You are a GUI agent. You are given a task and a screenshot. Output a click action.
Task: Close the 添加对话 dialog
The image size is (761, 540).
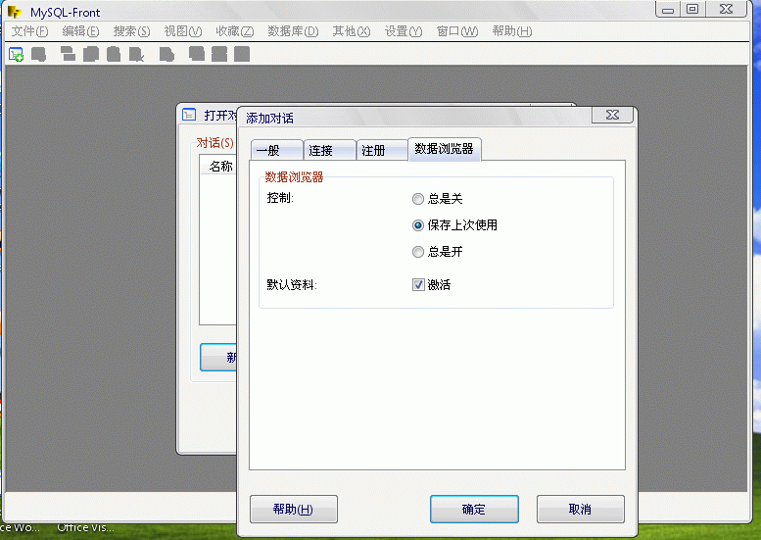point(612,115)
